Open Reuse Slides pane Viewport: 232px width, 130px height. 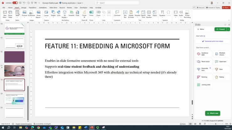[x=10, y=14]
